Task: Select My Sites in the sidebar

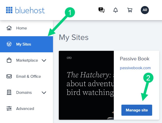Action: click(26, 44)
